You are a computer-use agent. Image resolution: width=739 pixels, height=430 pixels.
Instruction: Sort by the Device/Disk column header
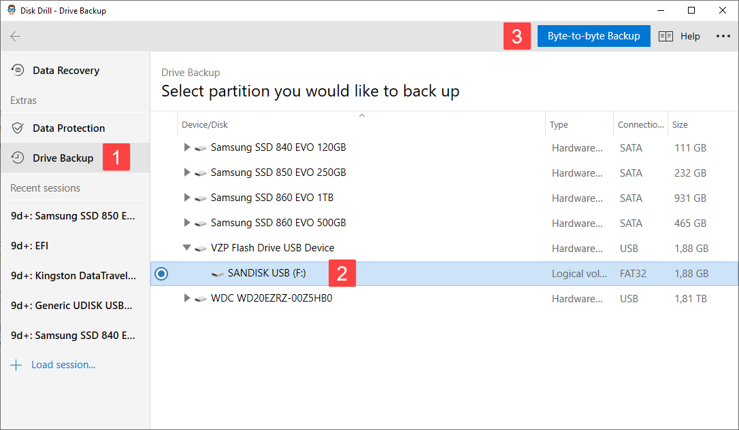(x=205, y=125)
